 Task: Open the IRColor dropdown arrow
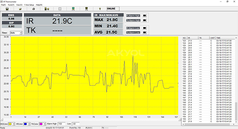[x=29, y=124]
